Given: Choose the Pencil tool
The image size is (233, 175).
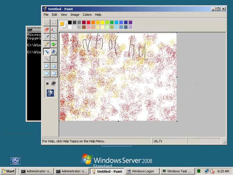Looking at the screenshot, I should coord(47,44).
